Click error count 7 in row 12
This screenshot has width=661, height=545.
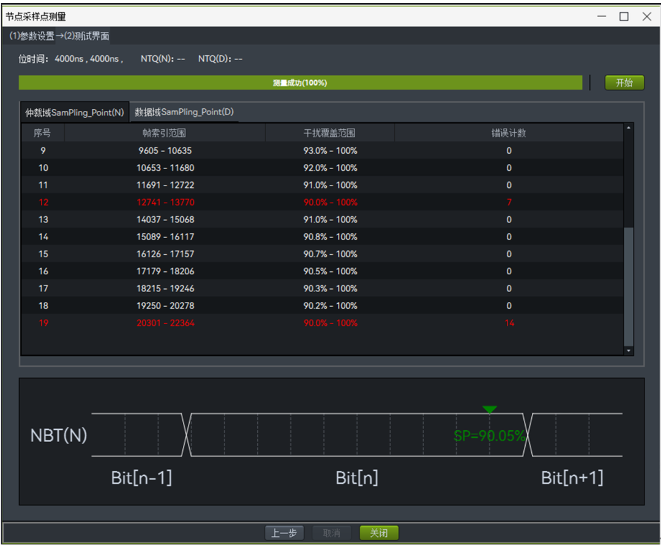(x=509, y=203)
